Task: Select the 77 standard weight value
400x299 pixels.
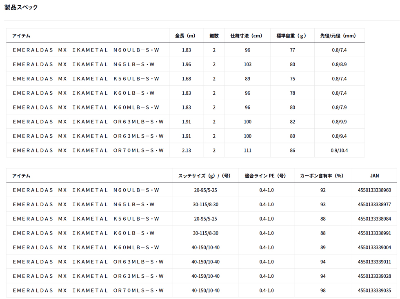Action: coord(293,50)
